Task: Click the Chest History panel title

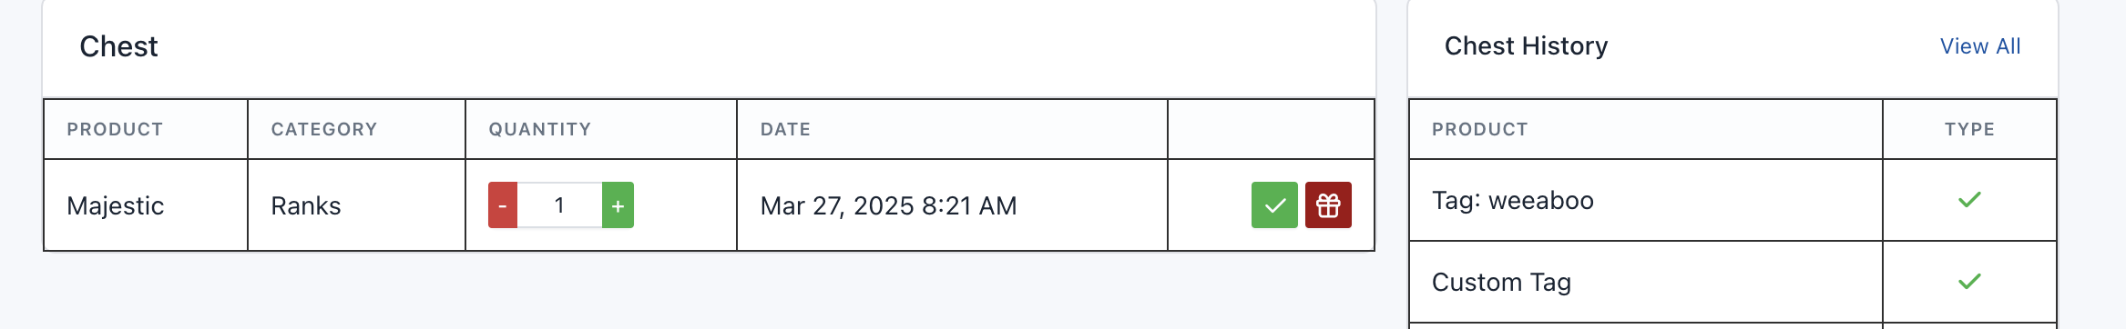Action: click(1527, 46)
